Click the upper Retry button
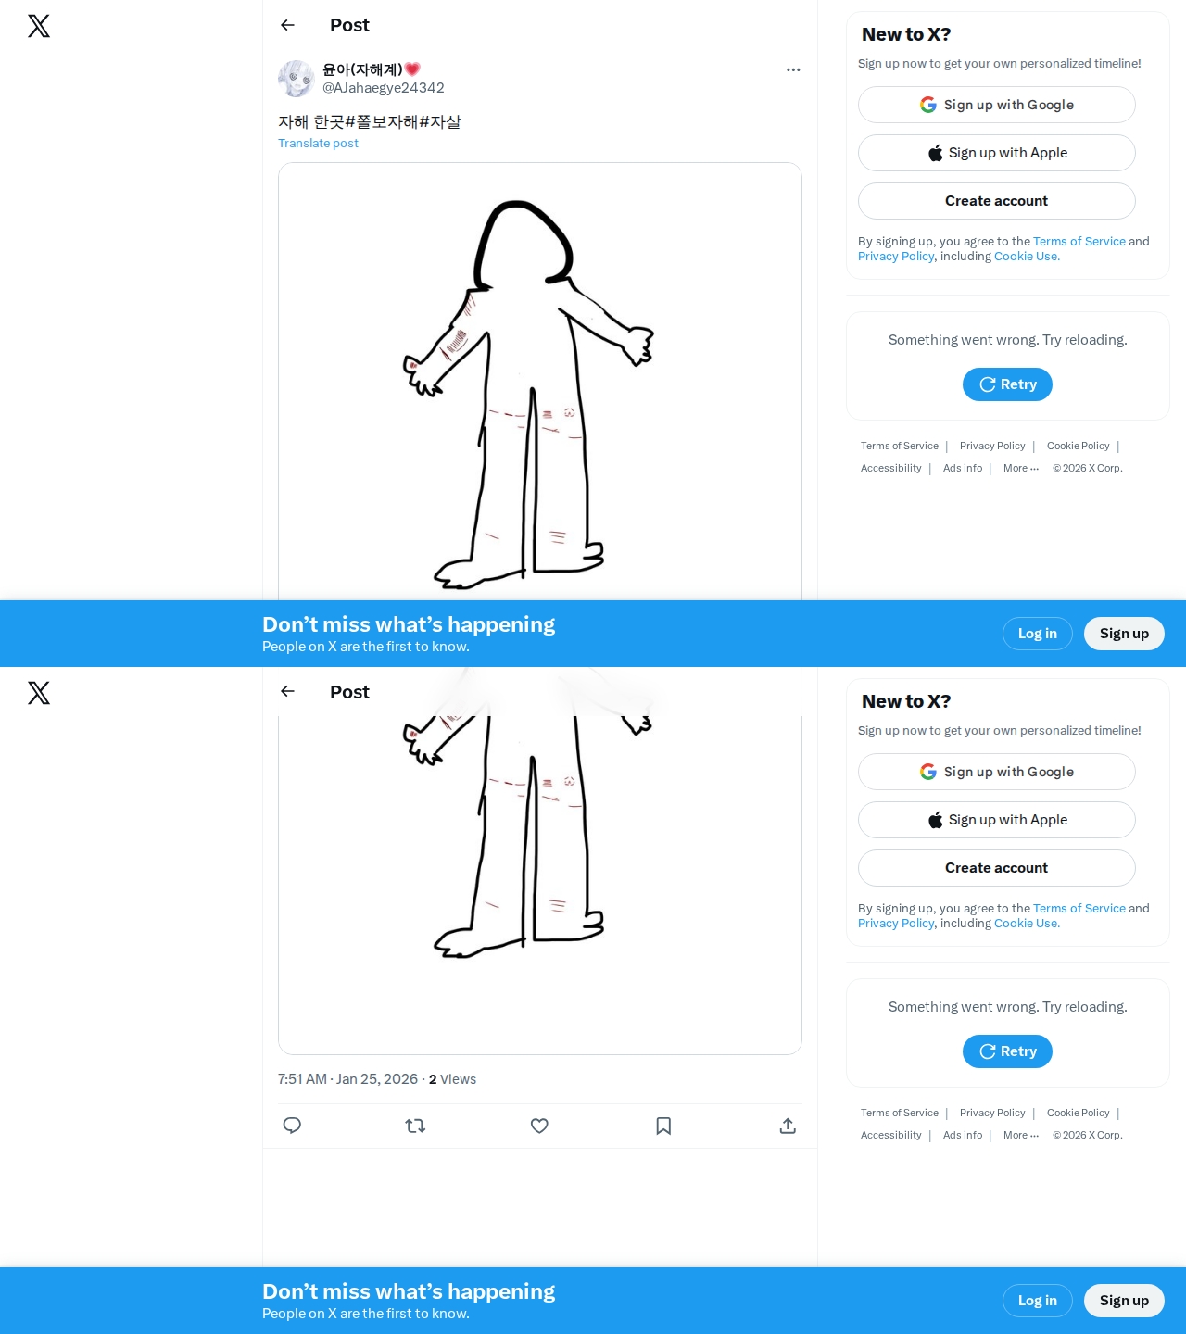Image resolution: width=1186 pixels, height=1334 pixels. [1007, 384]
